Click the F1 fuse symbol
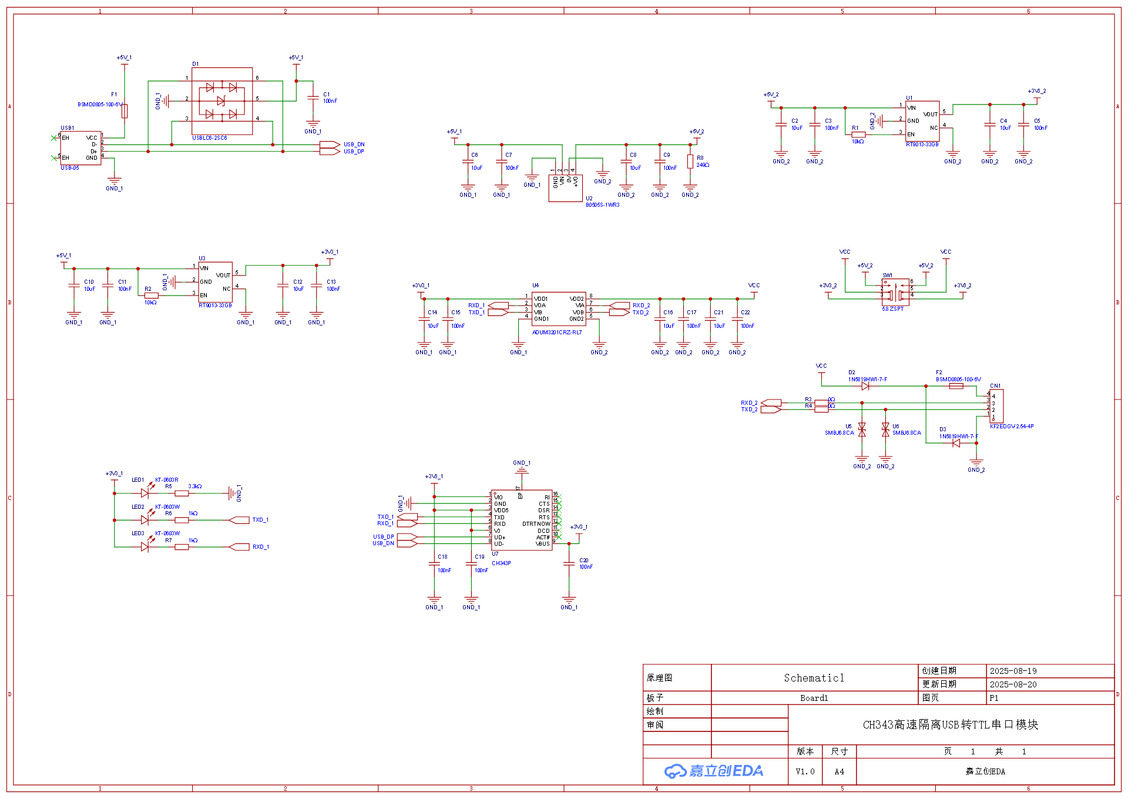The image size is (1128, 799). [125, 111]
